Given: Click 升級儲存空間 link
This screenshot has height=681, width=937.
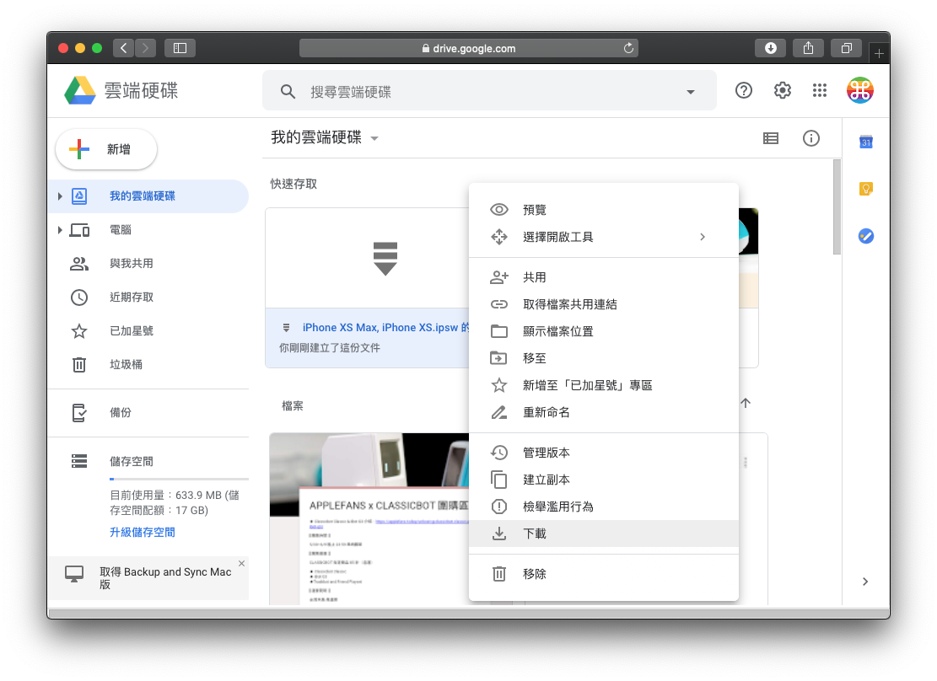Looking at the screenshot, I should (143, 533).
